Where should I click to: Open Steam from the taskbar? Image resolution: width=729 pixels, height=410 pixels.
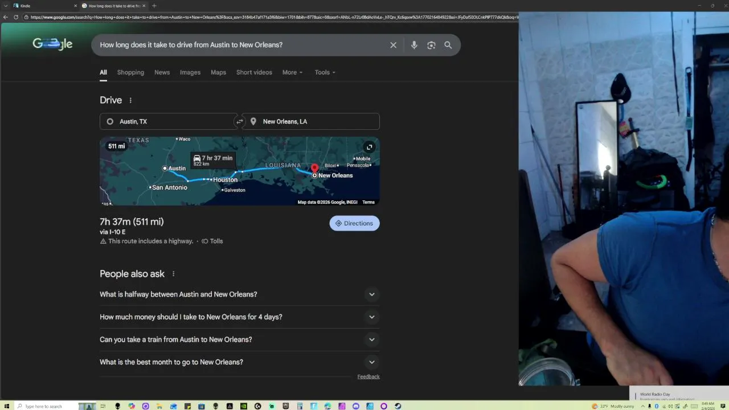(398, 406)
